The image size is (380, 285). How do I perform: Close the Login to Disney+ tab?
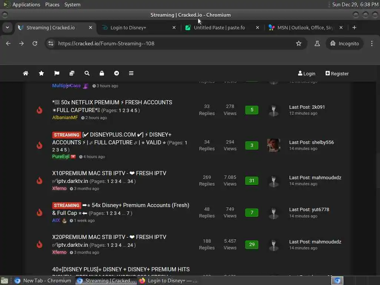(174, 27)
